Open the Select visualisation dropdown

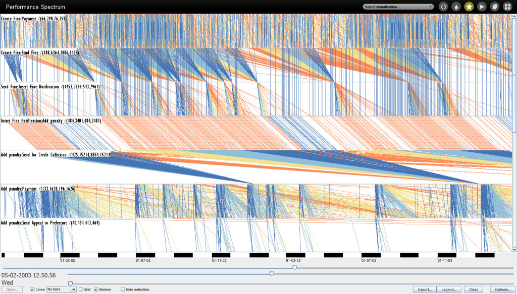point(398,7)
